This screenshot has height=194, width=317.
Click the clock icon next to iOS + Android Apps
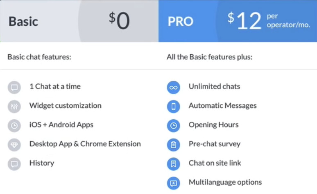(14, 126)
